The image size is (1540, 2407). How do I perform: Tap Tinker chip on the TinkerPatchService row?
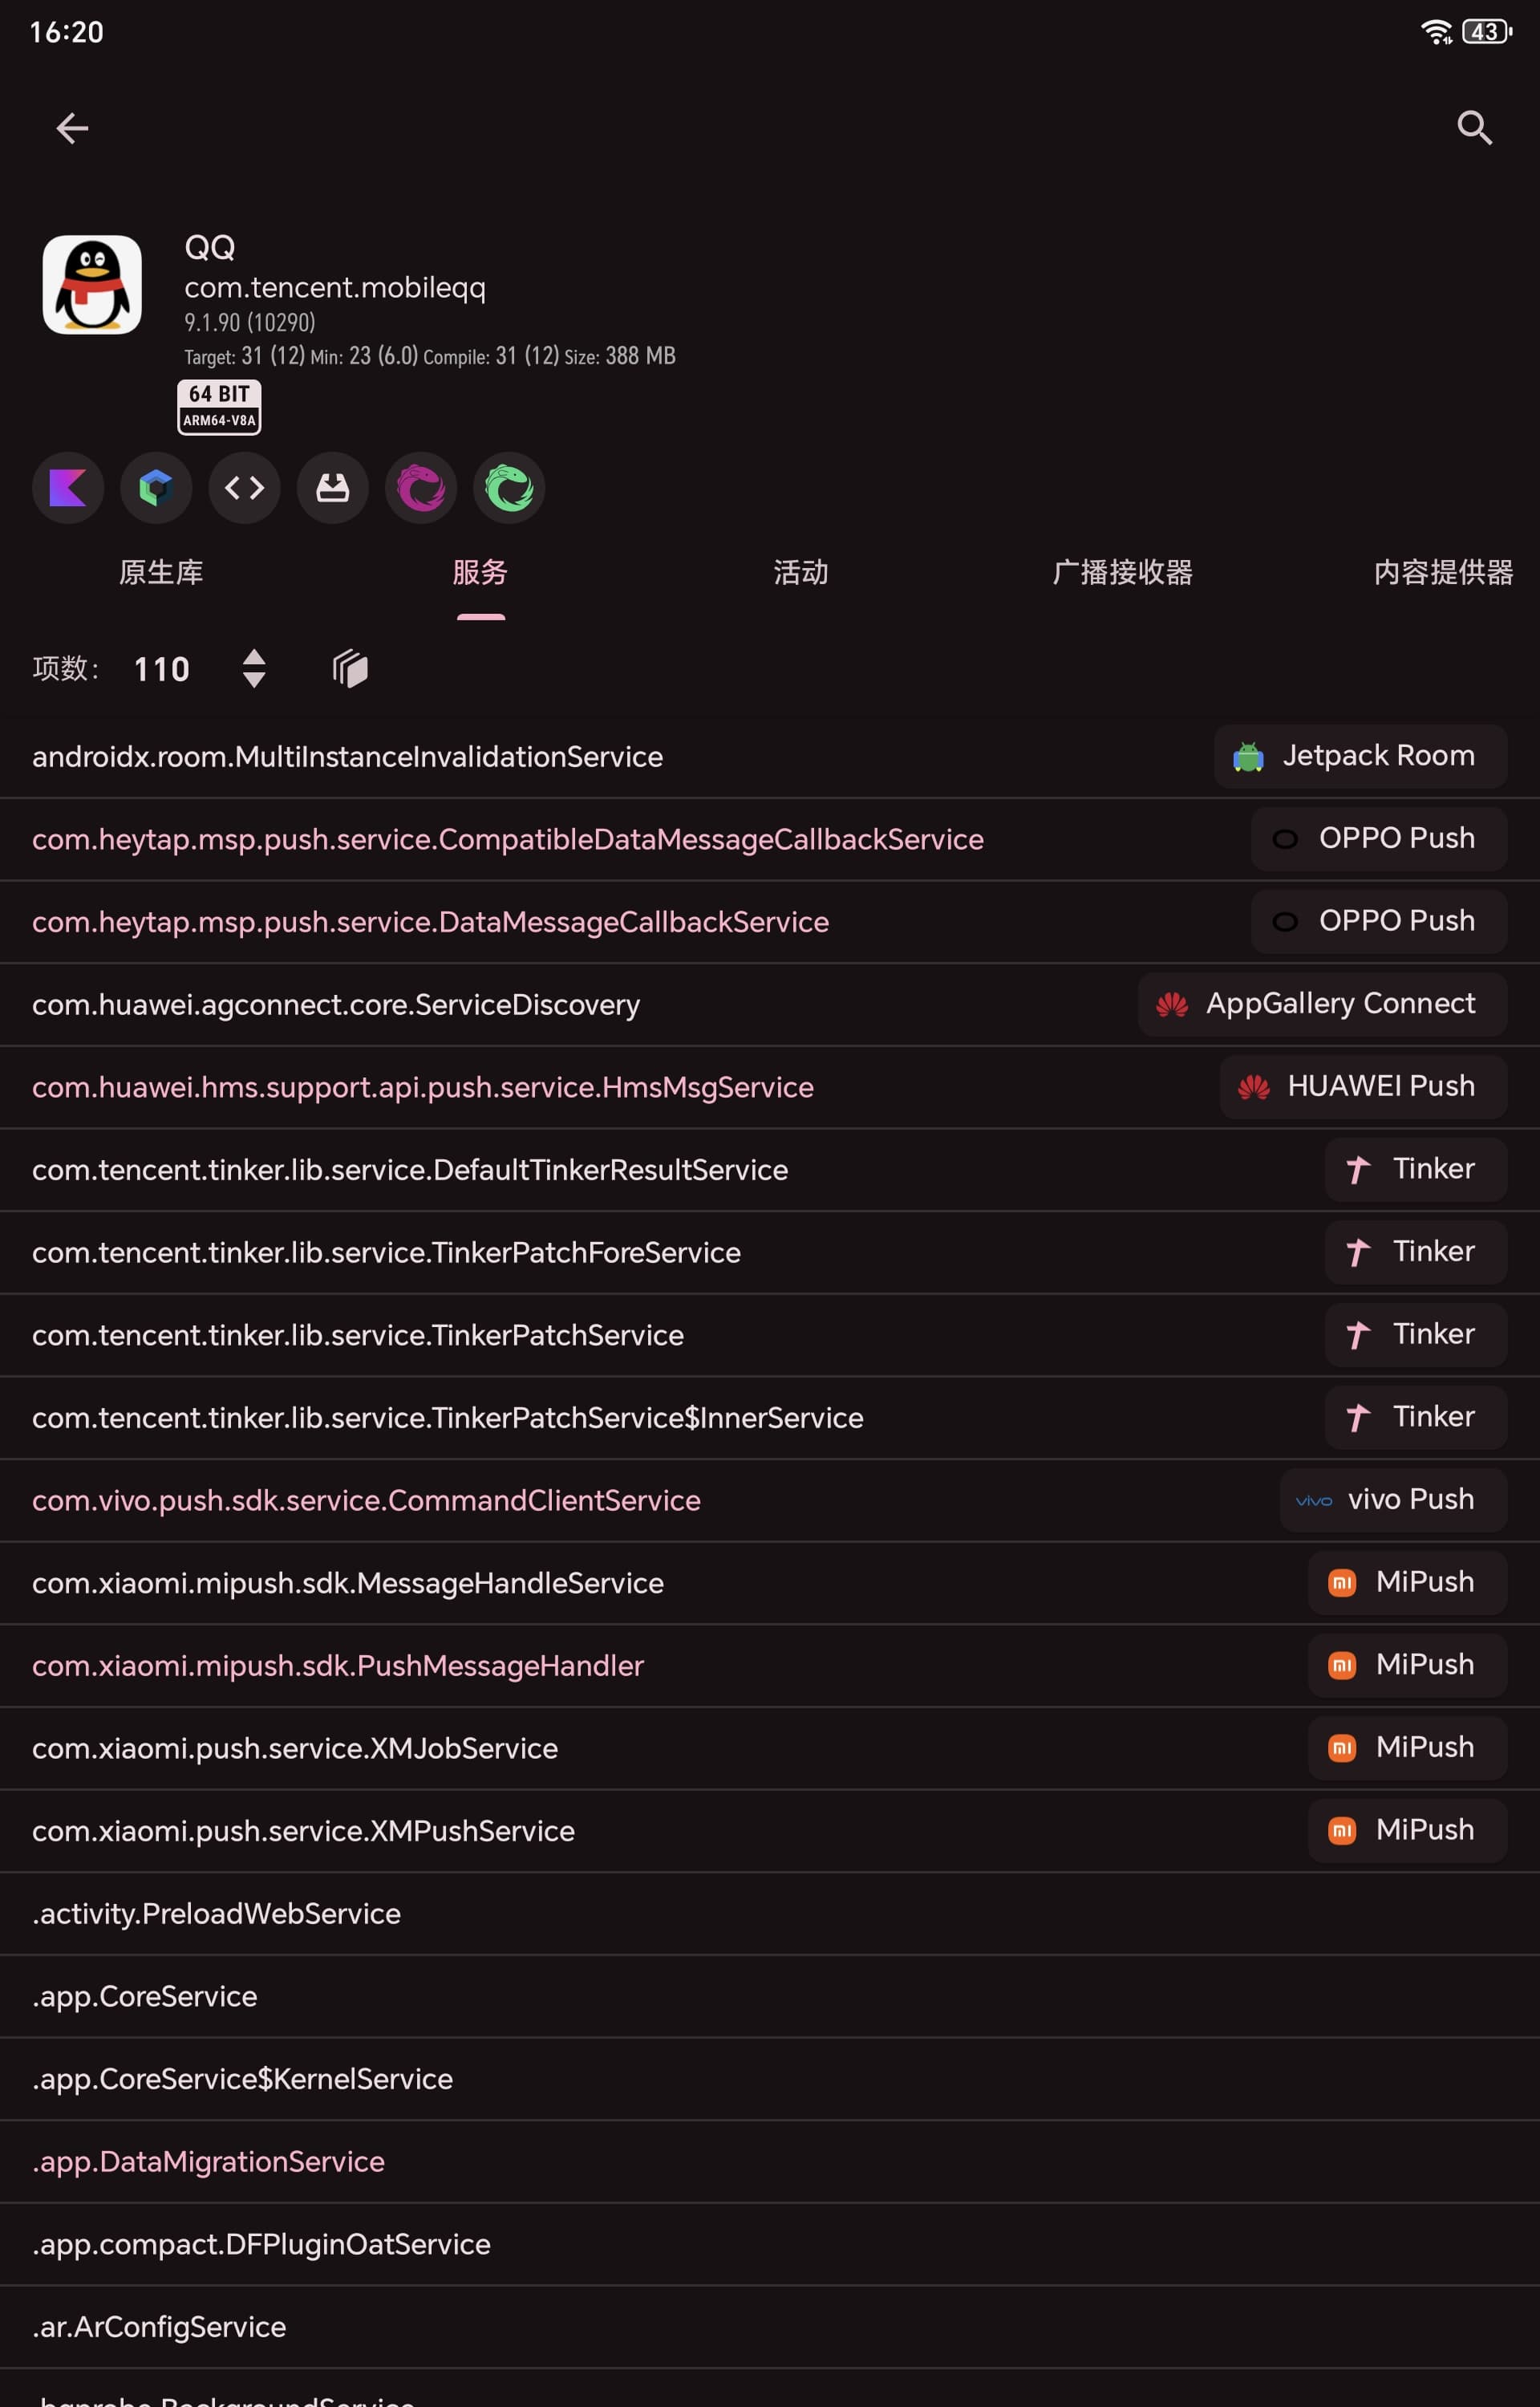[x=1416, y=1334]
